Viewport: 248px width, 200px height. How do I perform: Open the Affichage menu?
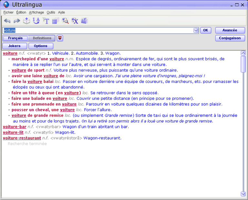(x=36, y=12)
